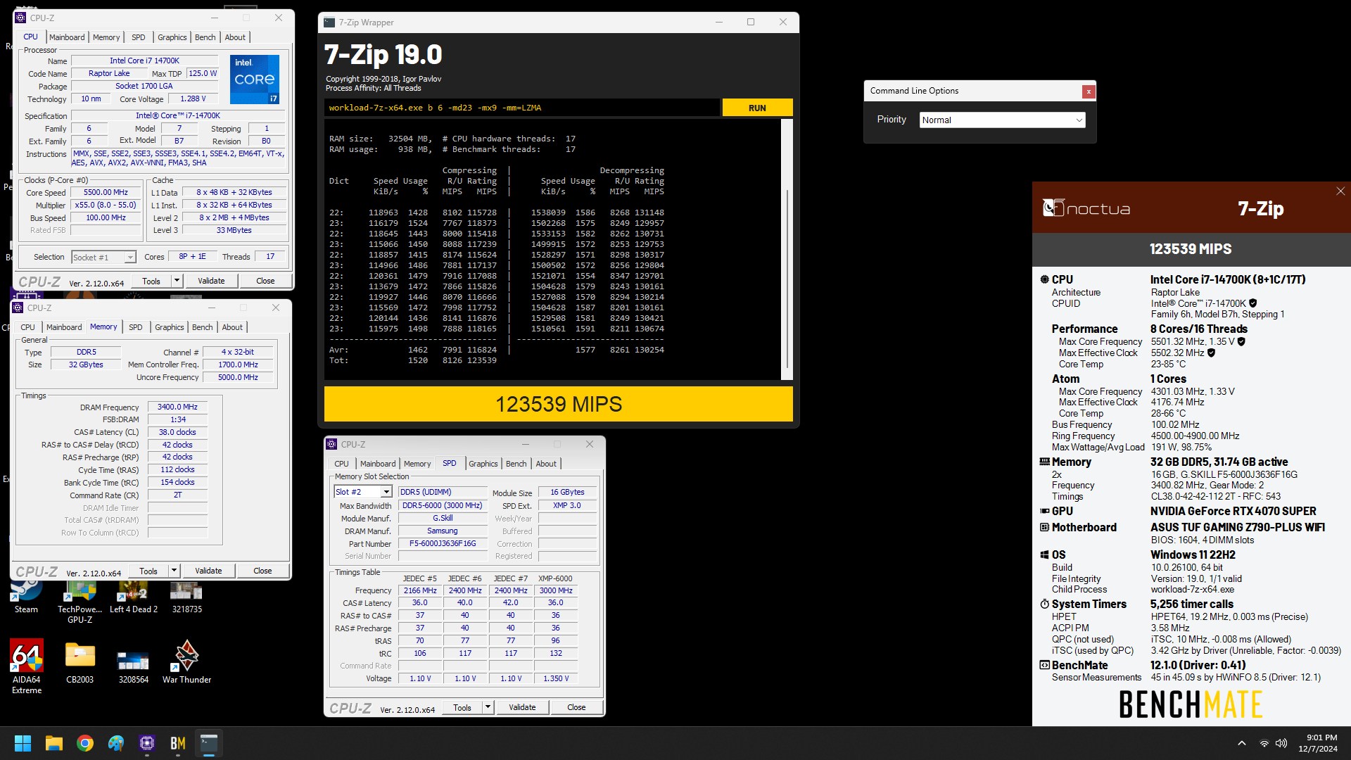Click Validate in top CPU-Z window
Screen dimensions: 1351x760
click(211, 281)
